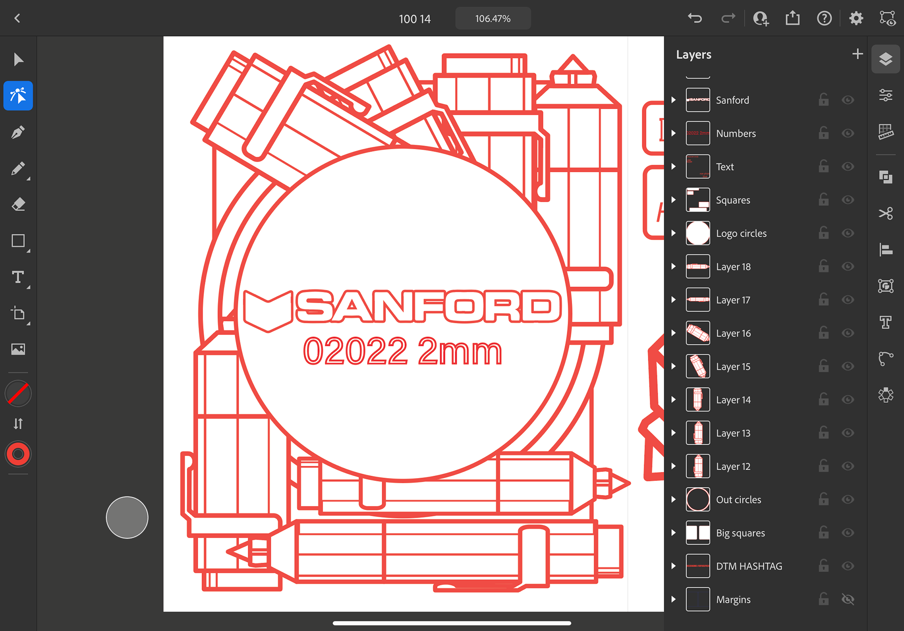Hide the Sanford layer
The height and width of the screenshot is (631, 904).
[848, 100]
